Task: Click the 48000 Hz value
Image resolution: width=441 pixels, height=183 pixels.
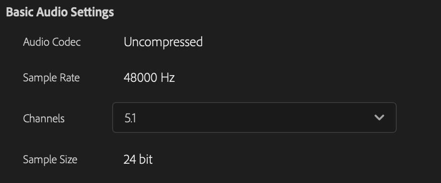Action: coord(149,78)
